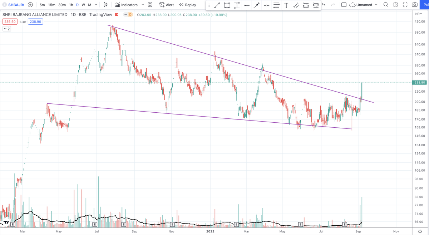Grab the drawing toolbar drag handle
The height and width of the screenshot is (235, 429).
[x=209, y=5]
